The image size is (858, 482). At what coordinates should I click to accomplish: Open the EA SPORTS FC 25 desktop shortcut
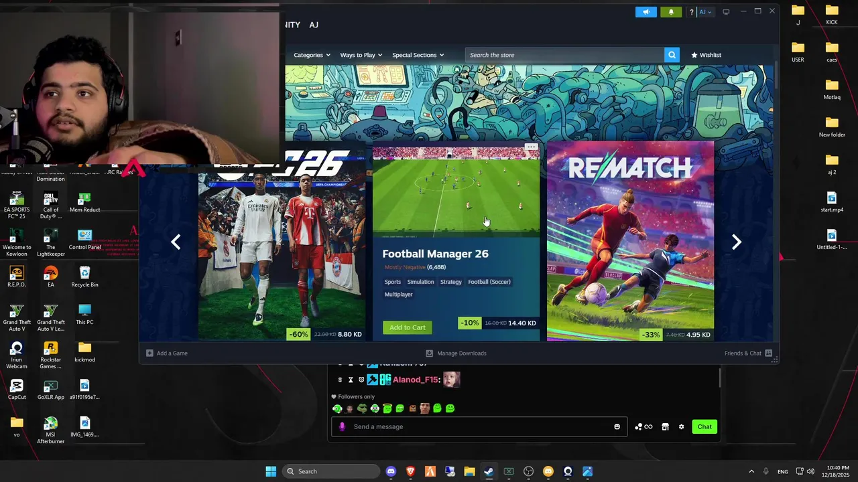pyautogui.click(x=17, y=206)
